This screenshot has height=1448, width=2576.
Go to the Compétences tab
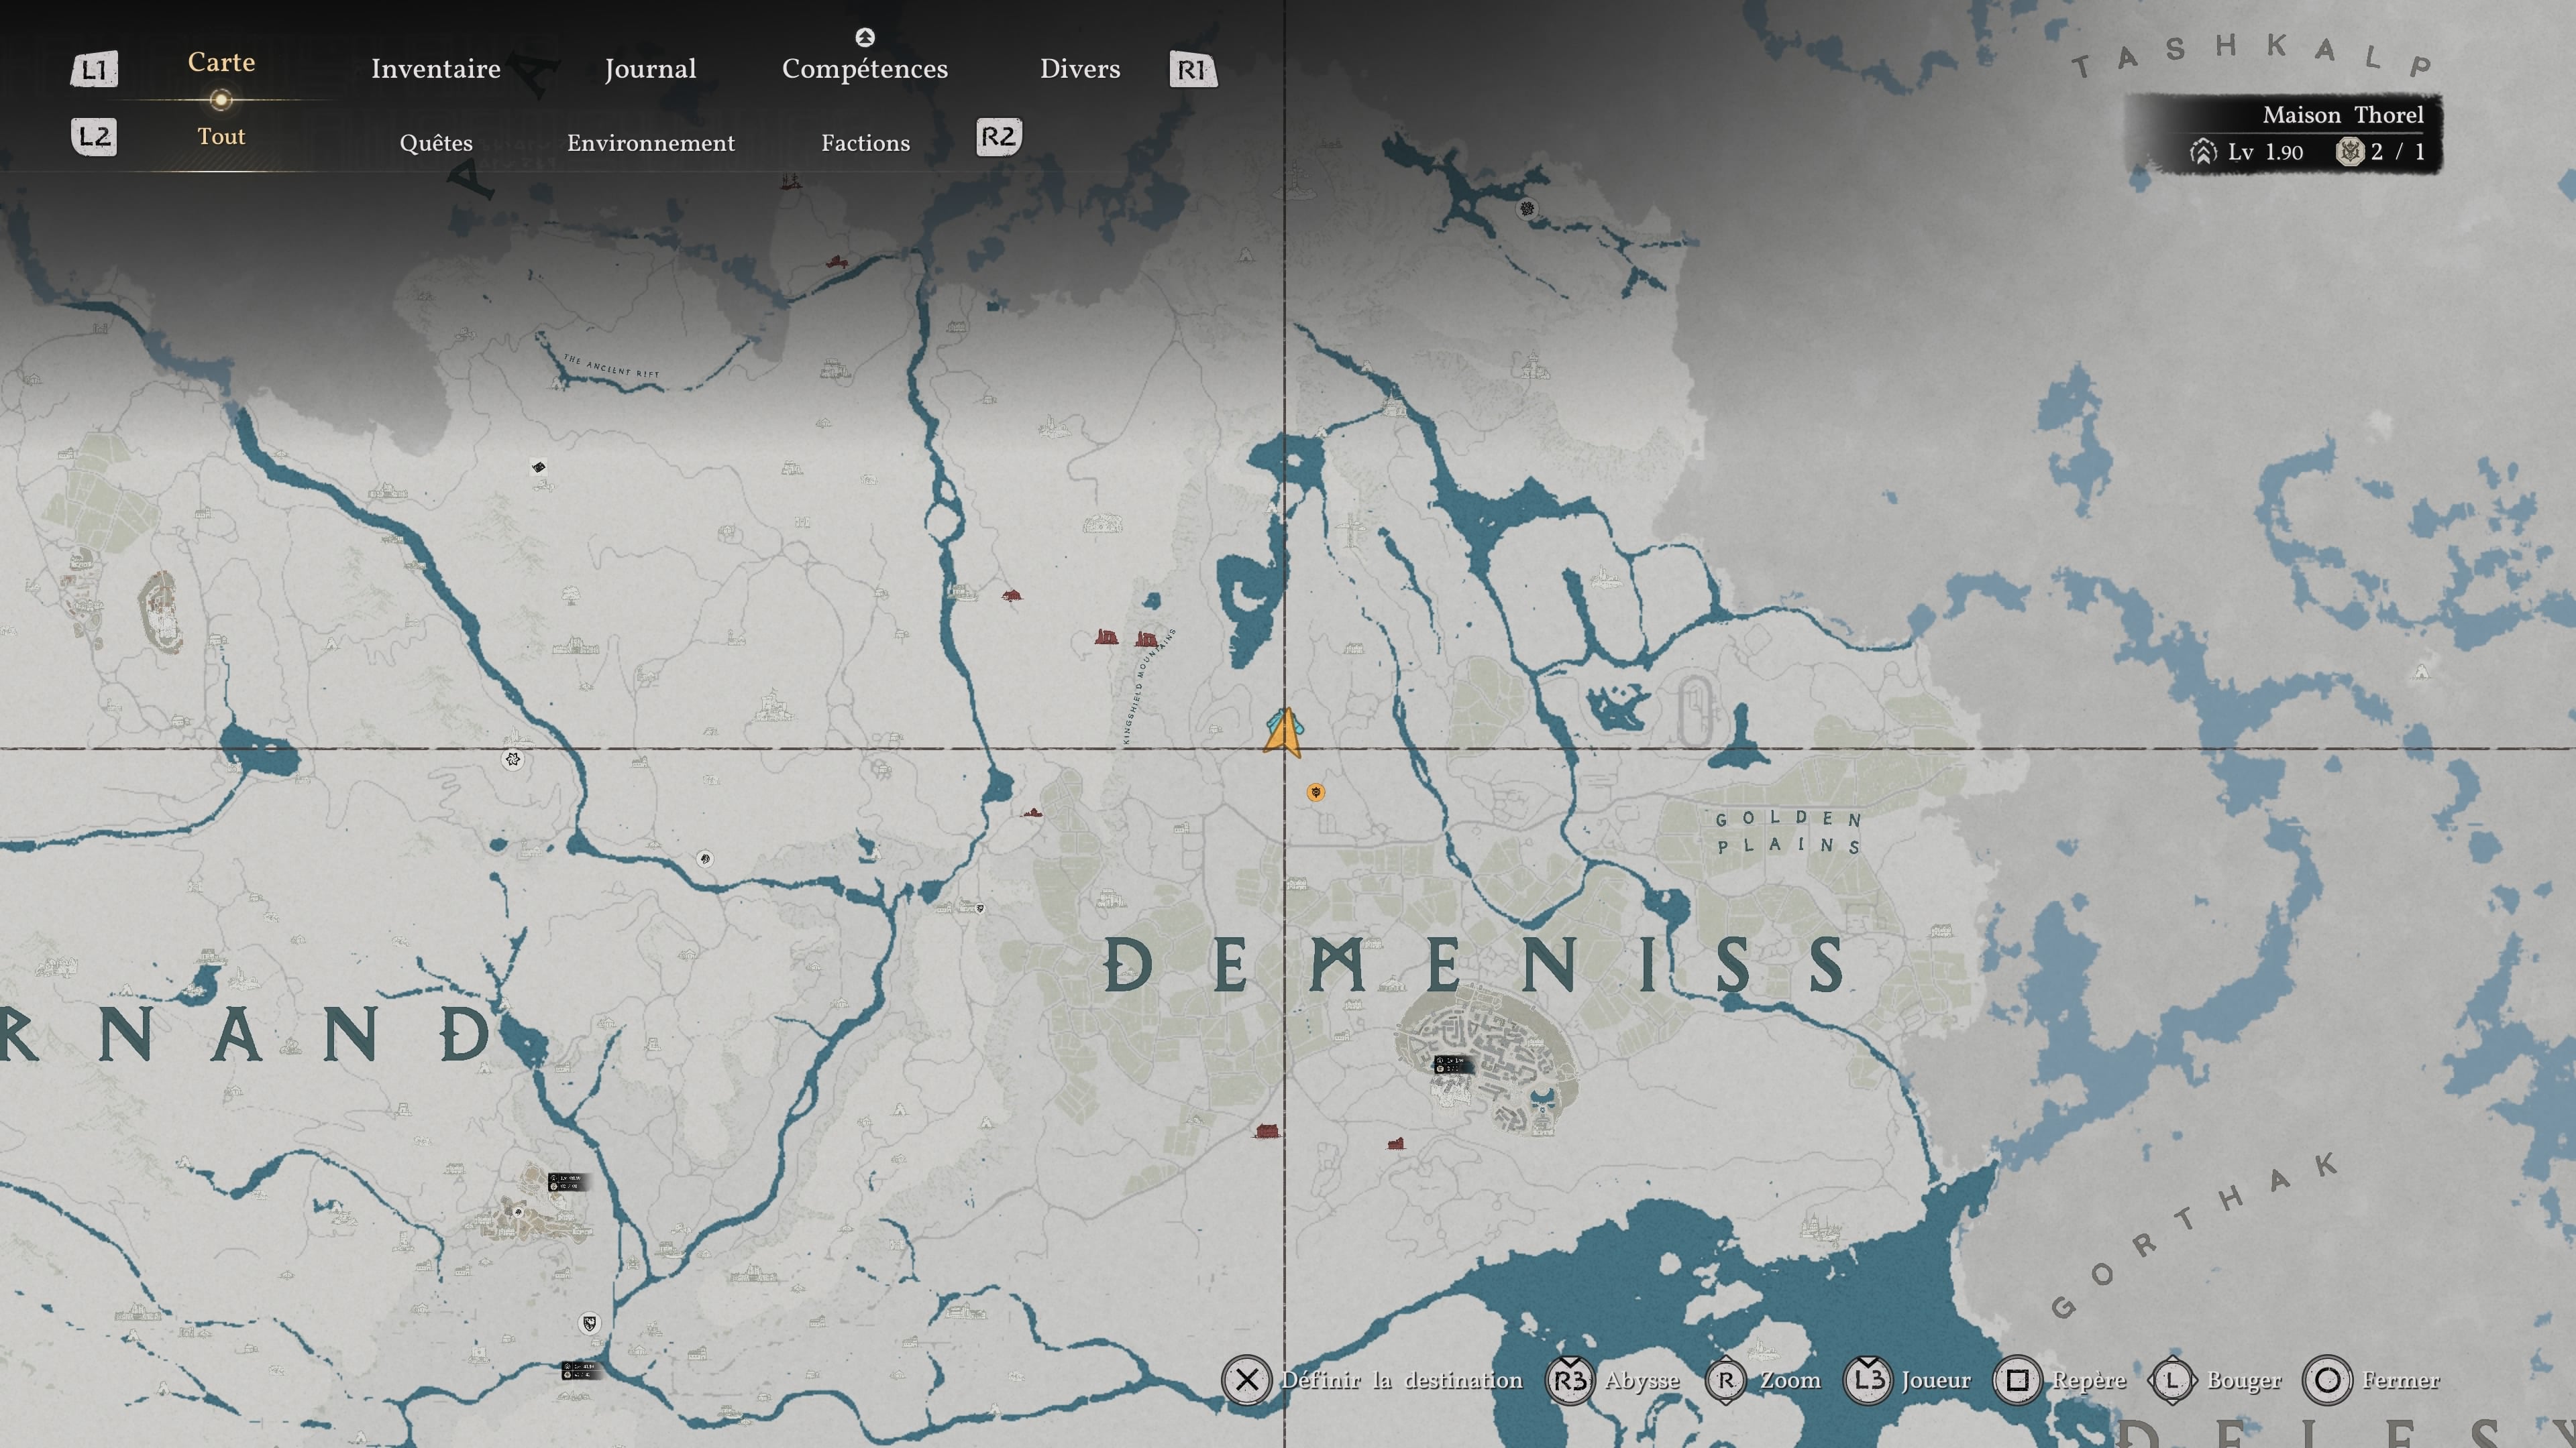[865, 69]
